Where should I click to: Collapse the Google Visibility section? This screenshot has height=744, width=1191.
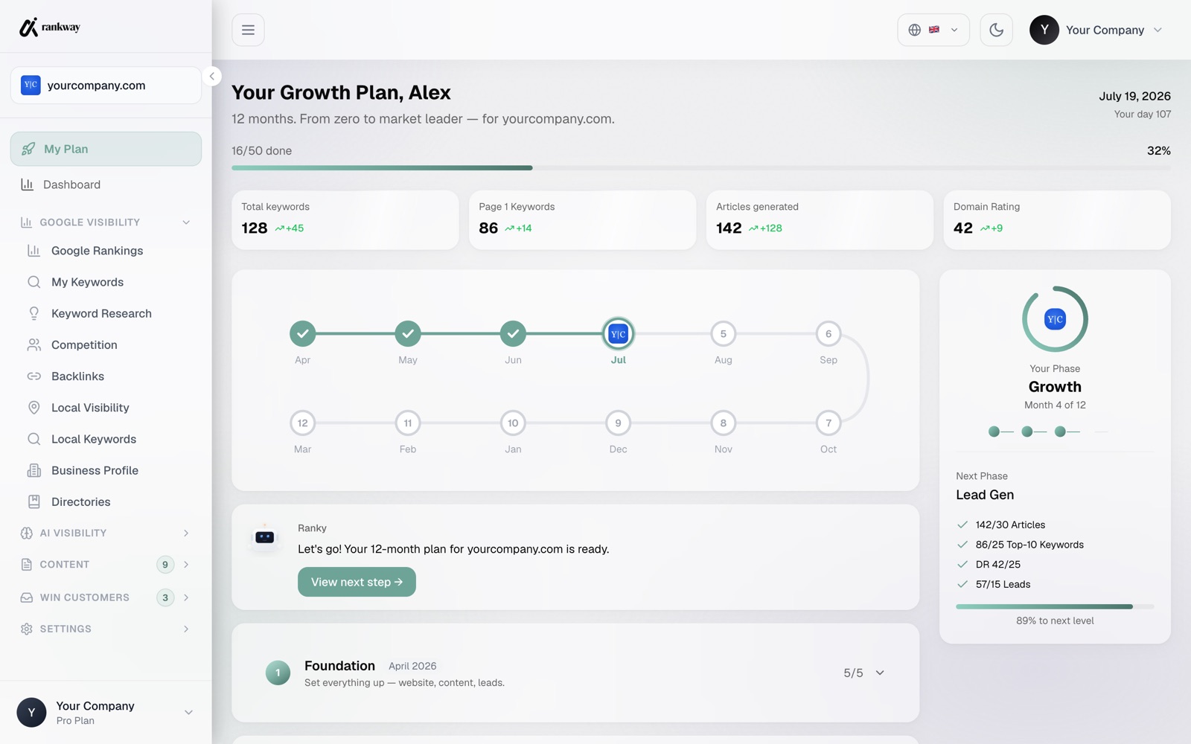[106, 222]
